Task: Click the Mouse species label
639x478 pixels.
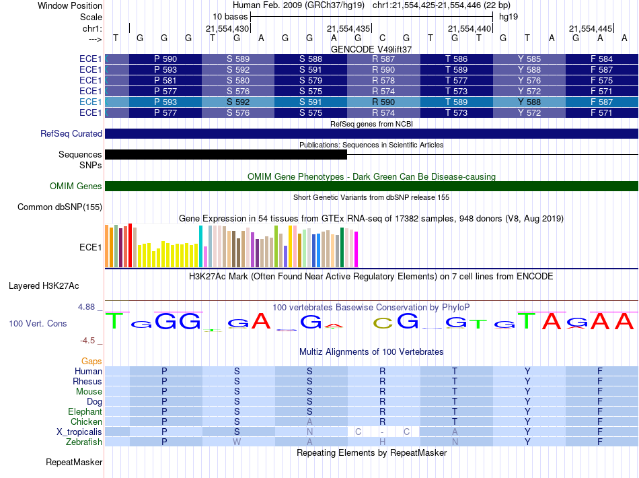Action: pyautogui.click(x=89, y=392)
